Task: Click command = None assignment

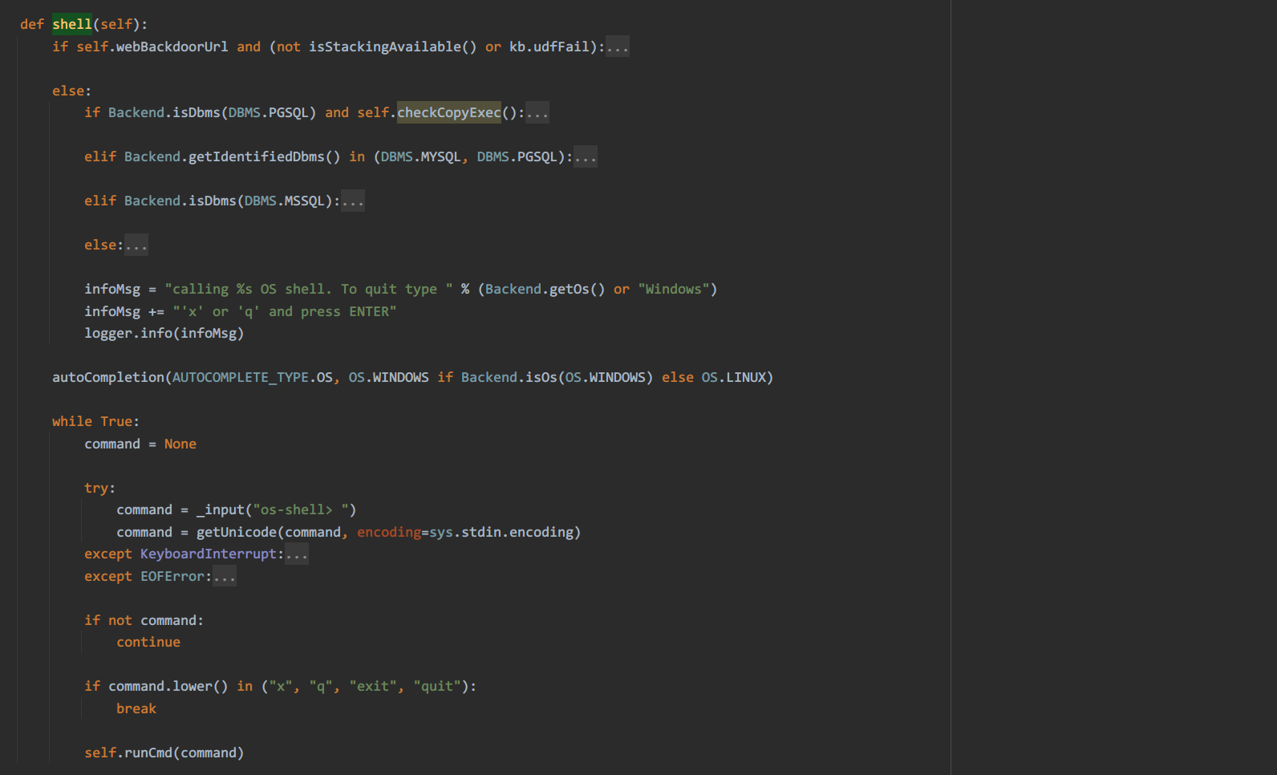Action: (140, 444)
